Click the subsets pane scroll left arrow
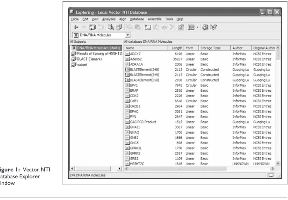288x200 pixels. [x=72, y=168]
